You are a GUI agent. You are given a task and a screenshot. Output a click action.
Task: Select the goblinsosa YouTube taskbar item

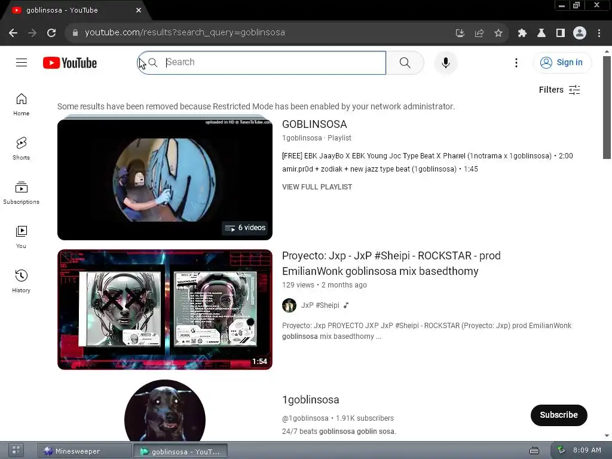point(180,451)
